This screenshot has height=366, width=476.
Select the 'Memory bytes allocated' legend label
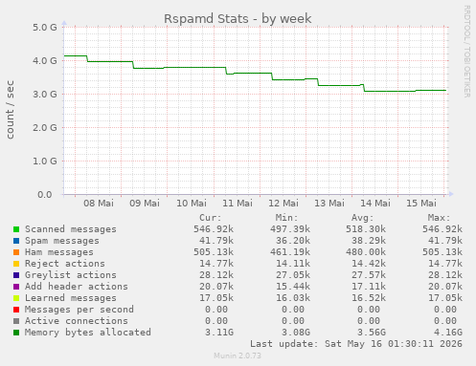point(88,333)
